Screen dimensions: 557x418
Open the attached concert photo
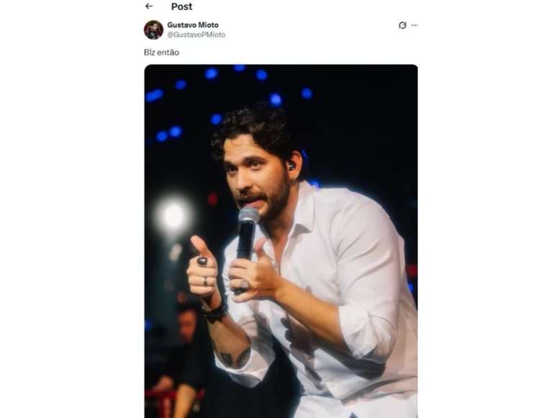point(281,241)
